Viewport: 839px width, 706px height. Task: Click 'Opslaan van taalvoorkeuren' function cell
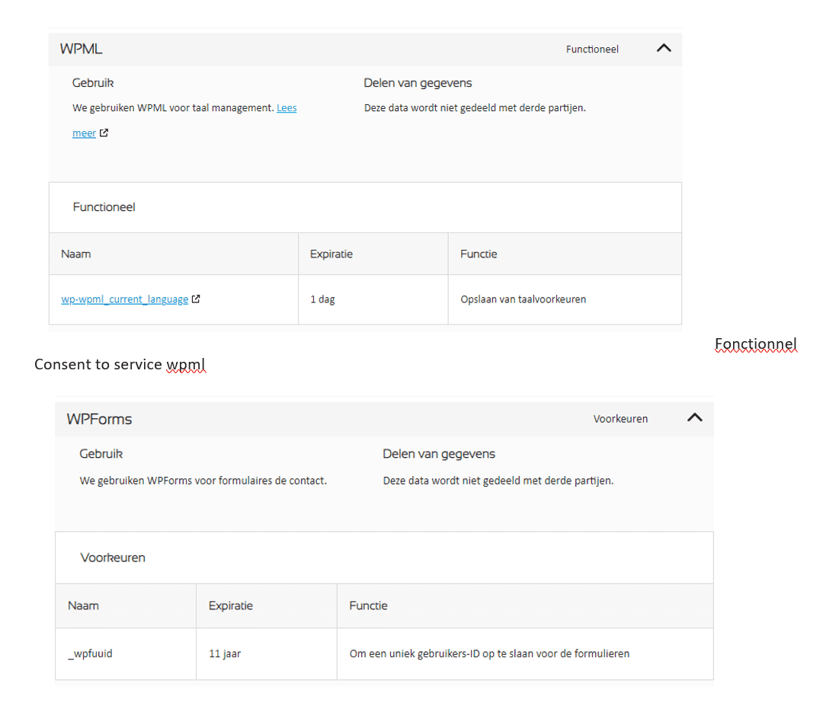click(565, 299)
